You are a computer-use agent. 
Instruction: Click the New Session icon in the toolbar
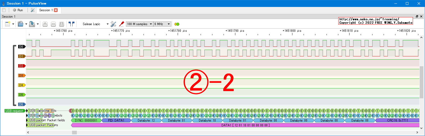7,24
